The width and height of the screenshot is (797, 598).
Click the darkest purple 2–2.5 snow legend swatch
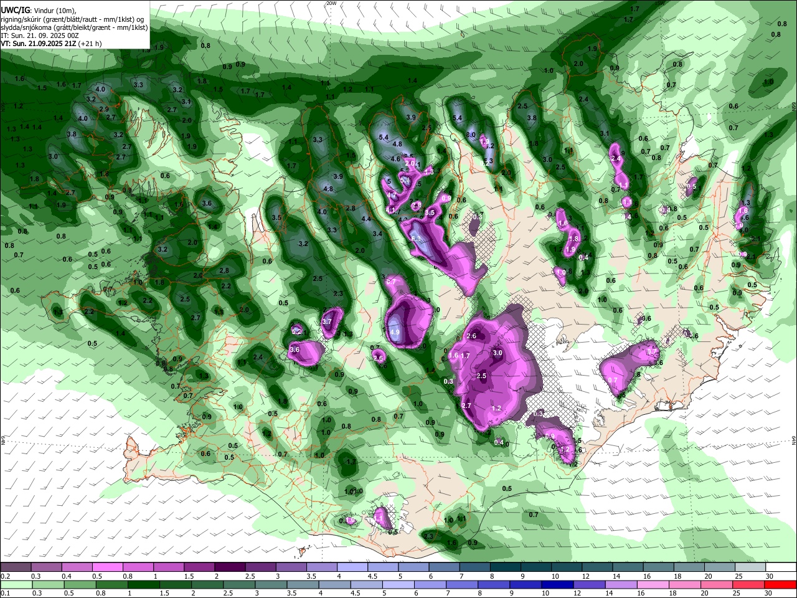[x=229, y=567]
